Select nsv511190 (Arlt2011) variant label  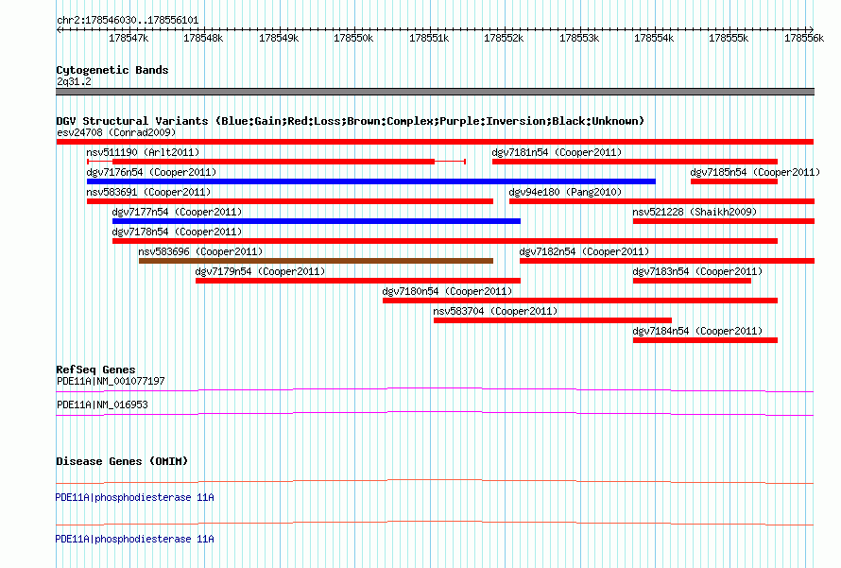[143, 152]
